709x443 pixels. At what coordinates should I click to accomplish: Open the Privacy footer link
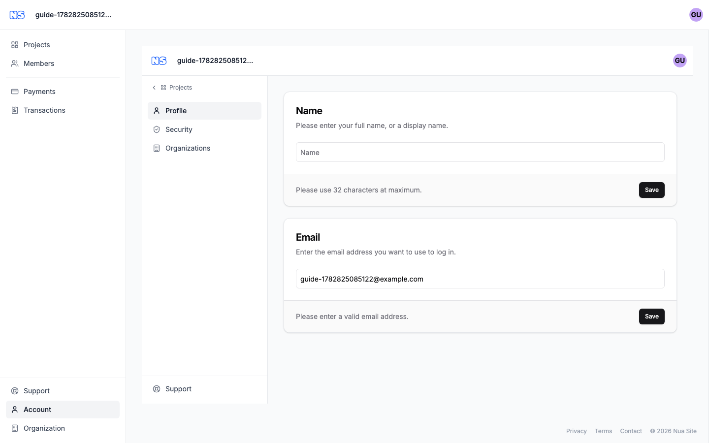[577, 431]
